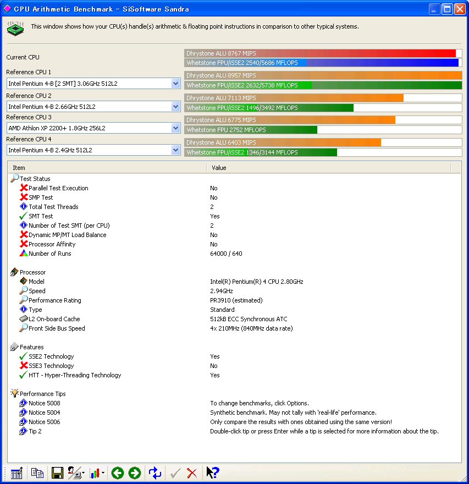Click the Whetstone FPU 2752 MFLOPS bar
This screenshot has width=469, height=484.
pyautogui.click(x=323, y=130)
